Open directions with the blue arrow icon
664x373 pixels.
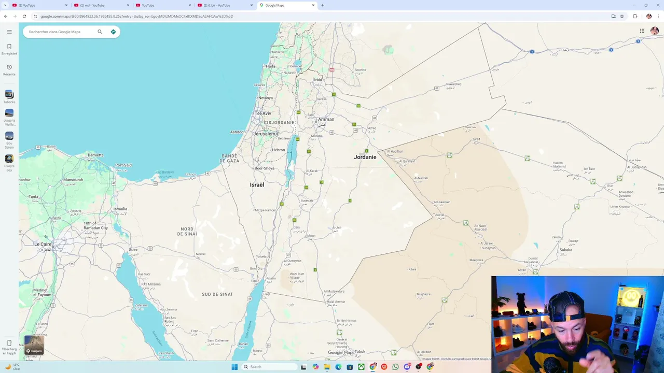tap(113, 32)
